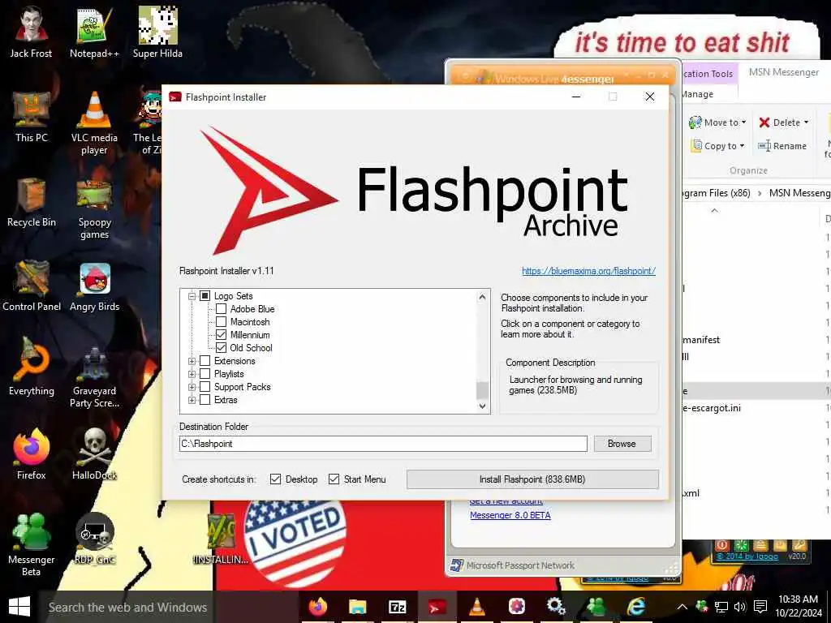Open the Jack Frost desktop icon
Viewport: 831px width, 623px height.
[32, 32]
